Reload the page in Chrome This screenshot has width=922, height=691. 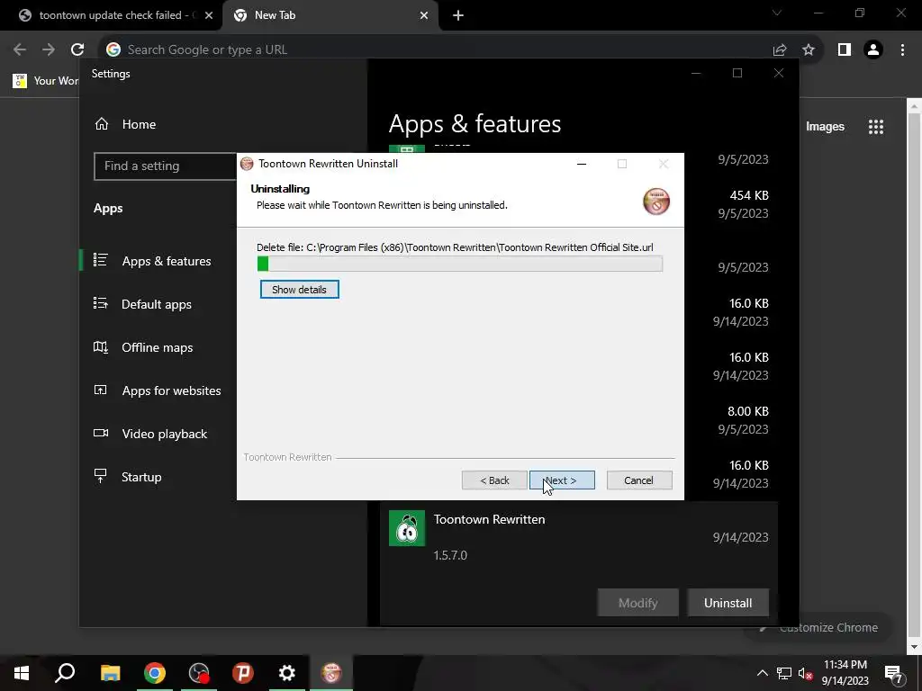[x=77, y=50]
